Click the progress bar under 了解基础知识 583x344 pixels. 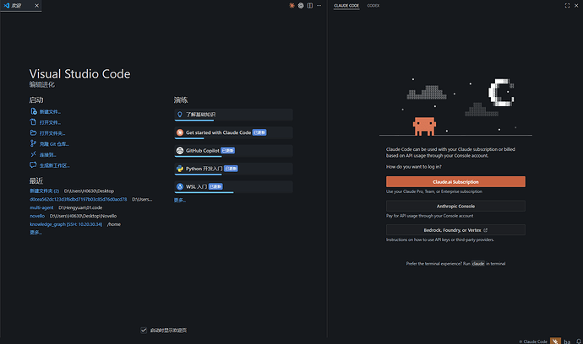point(194,121)
